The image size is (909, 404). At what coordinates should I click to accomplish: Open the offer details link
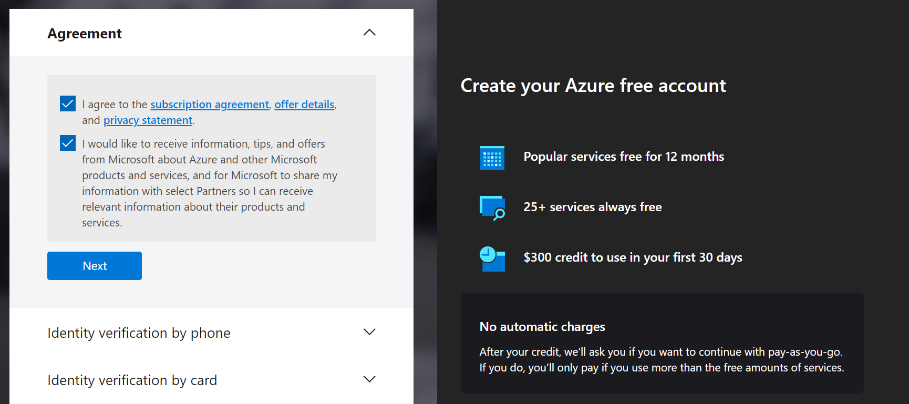click(x=304, y=105)
